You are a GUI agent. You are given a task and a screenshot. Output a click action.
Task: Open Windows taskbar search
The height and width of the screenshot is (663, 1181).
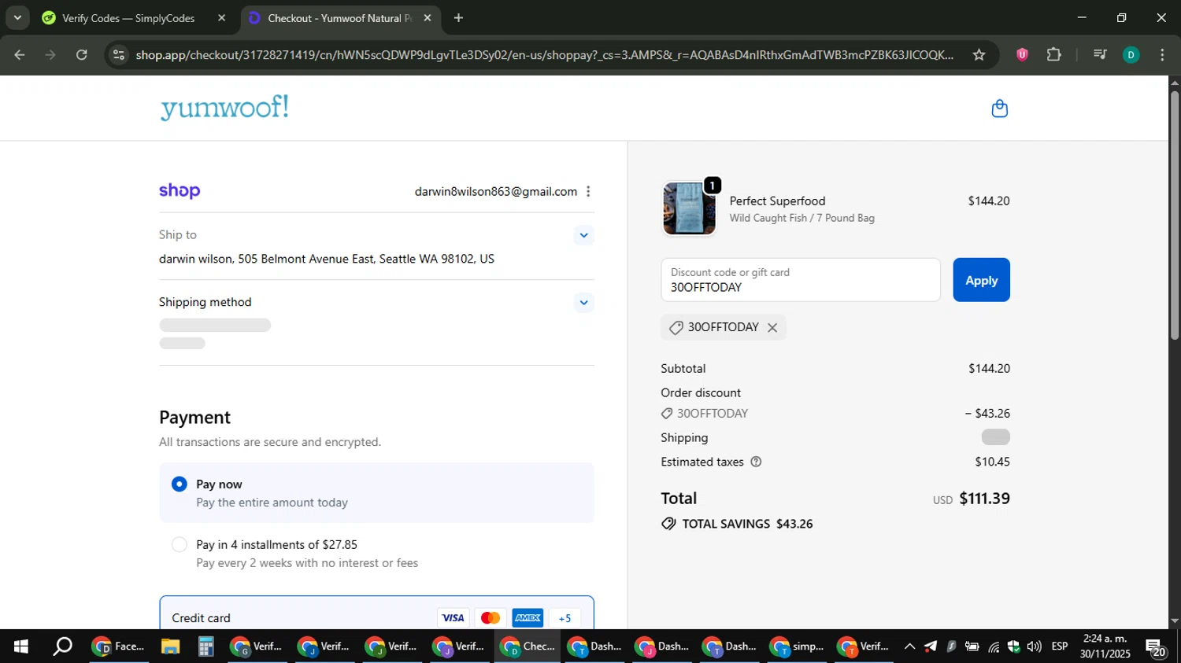62,646
